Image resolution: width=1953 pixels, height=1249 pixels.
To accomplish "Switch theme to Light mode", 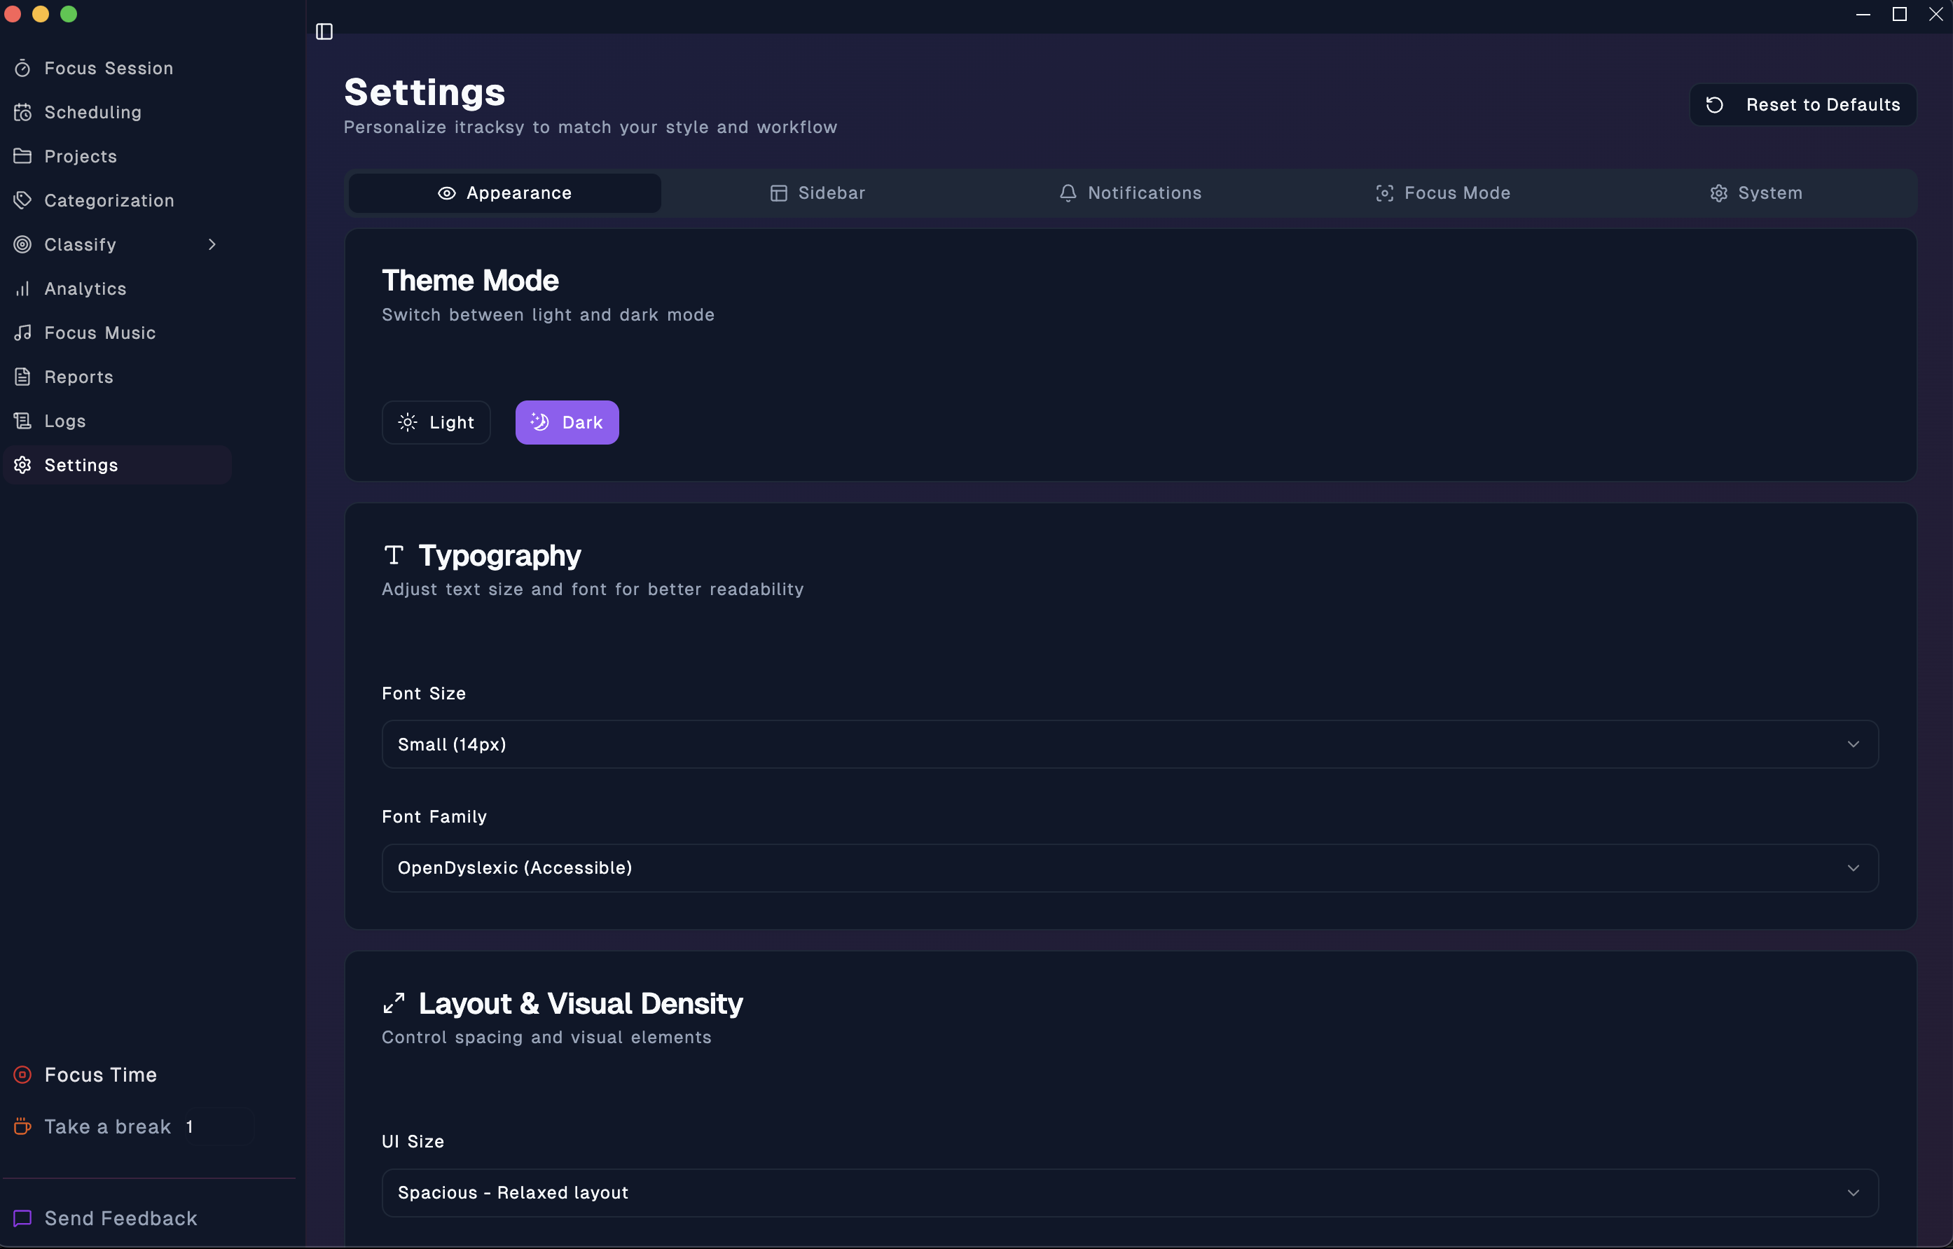I will point(436,421).
